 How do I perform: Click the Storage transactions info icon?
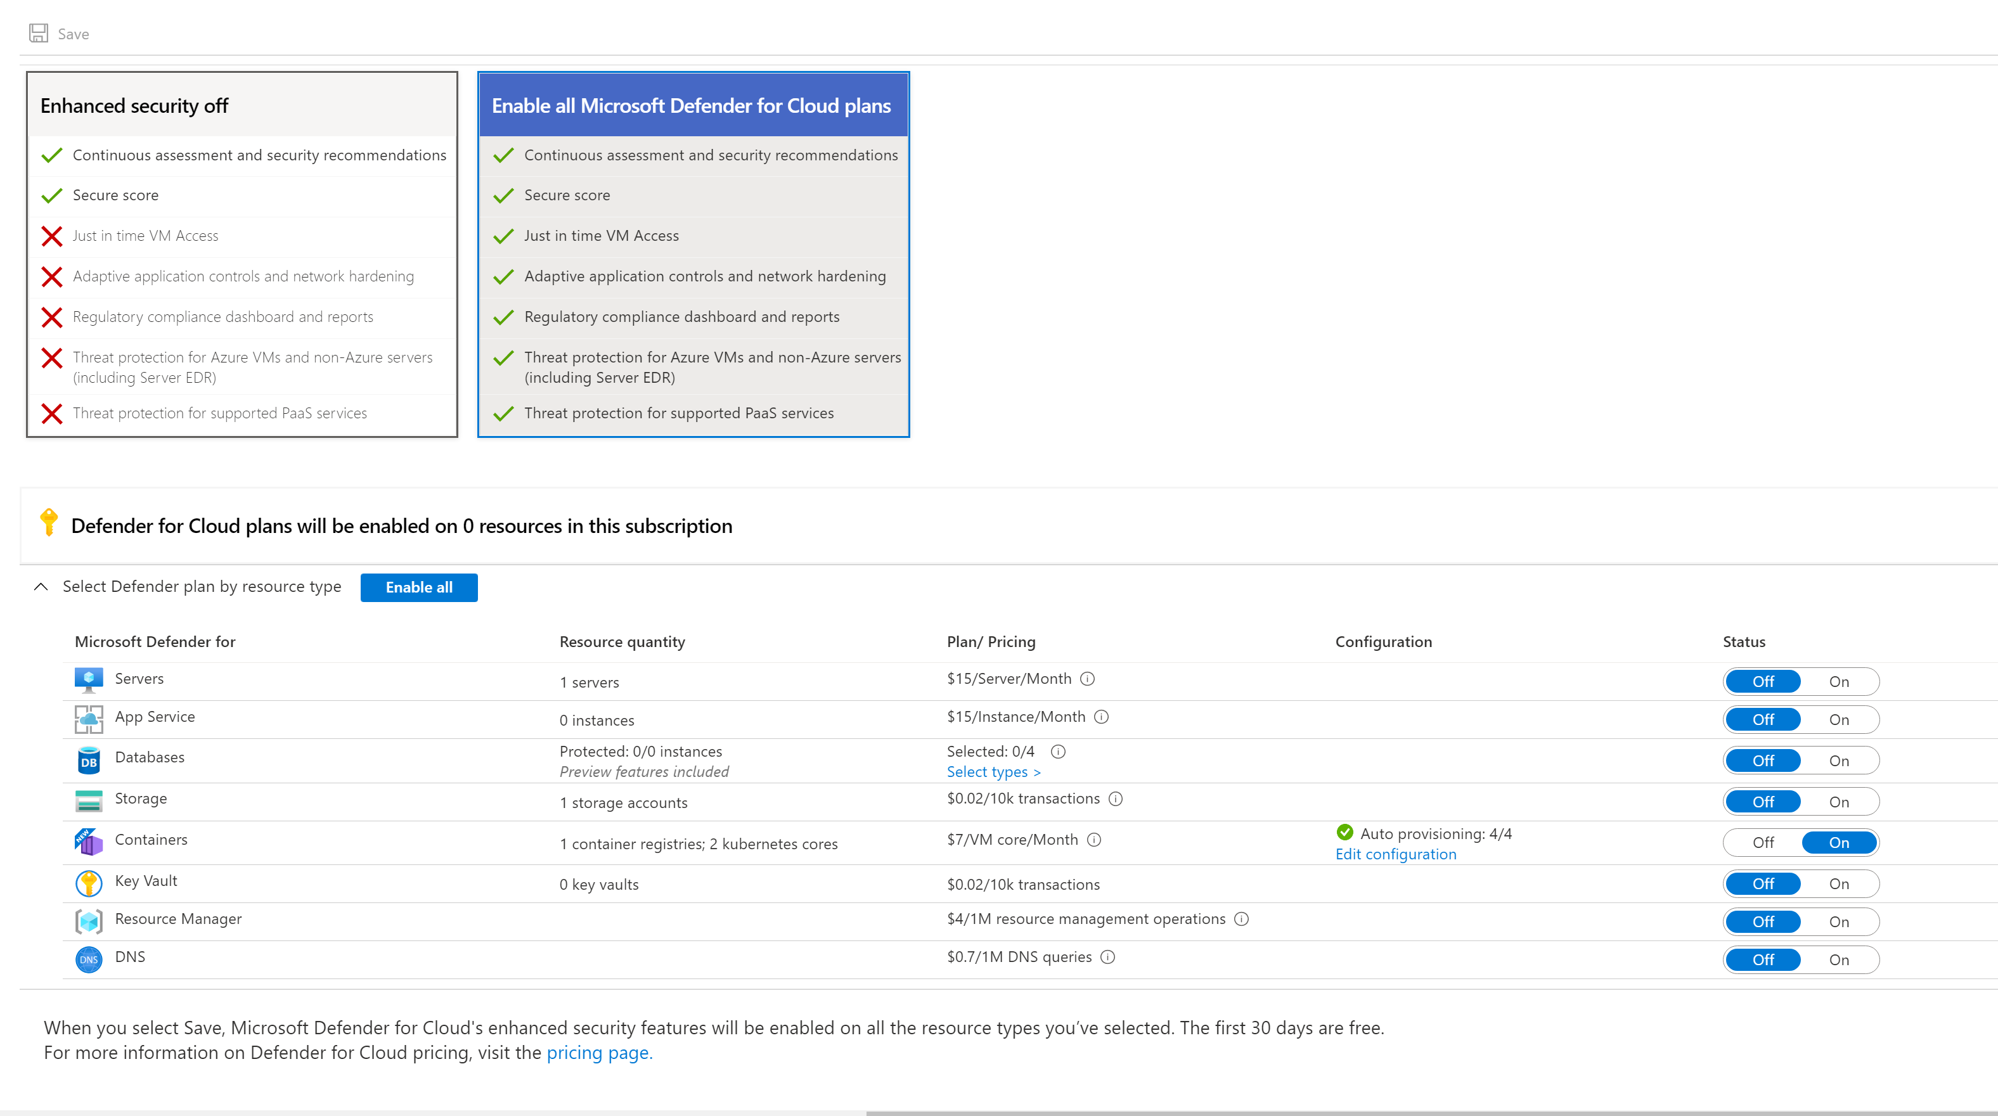click(1116, 799)
